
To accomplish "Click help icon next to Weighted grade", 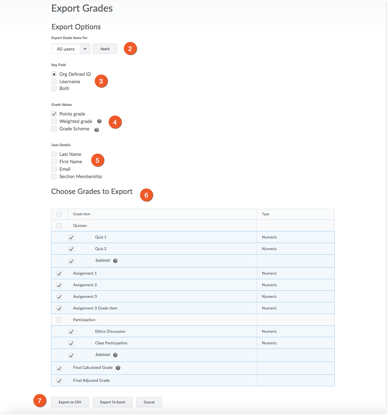I will coord(99,121).
